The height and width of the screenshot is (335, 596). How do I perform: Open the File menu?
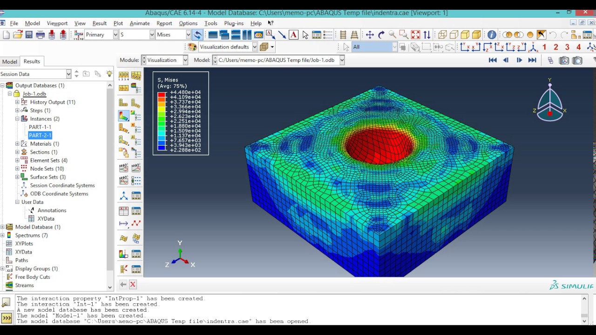click(x=14, y=23)
